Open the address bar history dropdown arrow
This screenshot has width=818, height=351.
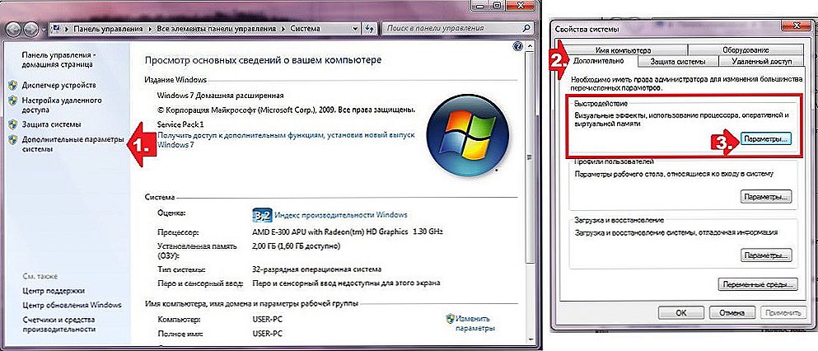tap(355, 29)
